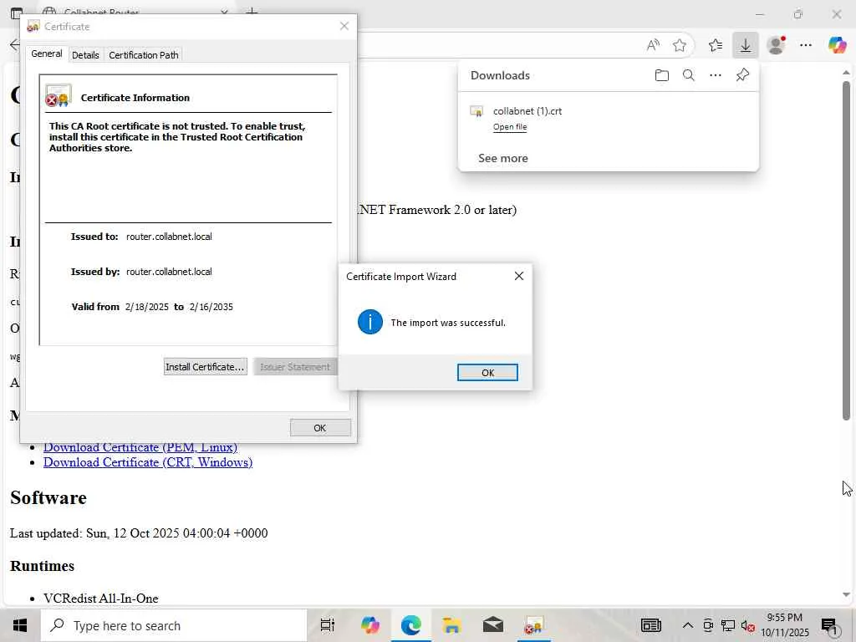Screen dimensions: 856x642
Task: Open downloads folder from Downloads panel
Action: 662,75
